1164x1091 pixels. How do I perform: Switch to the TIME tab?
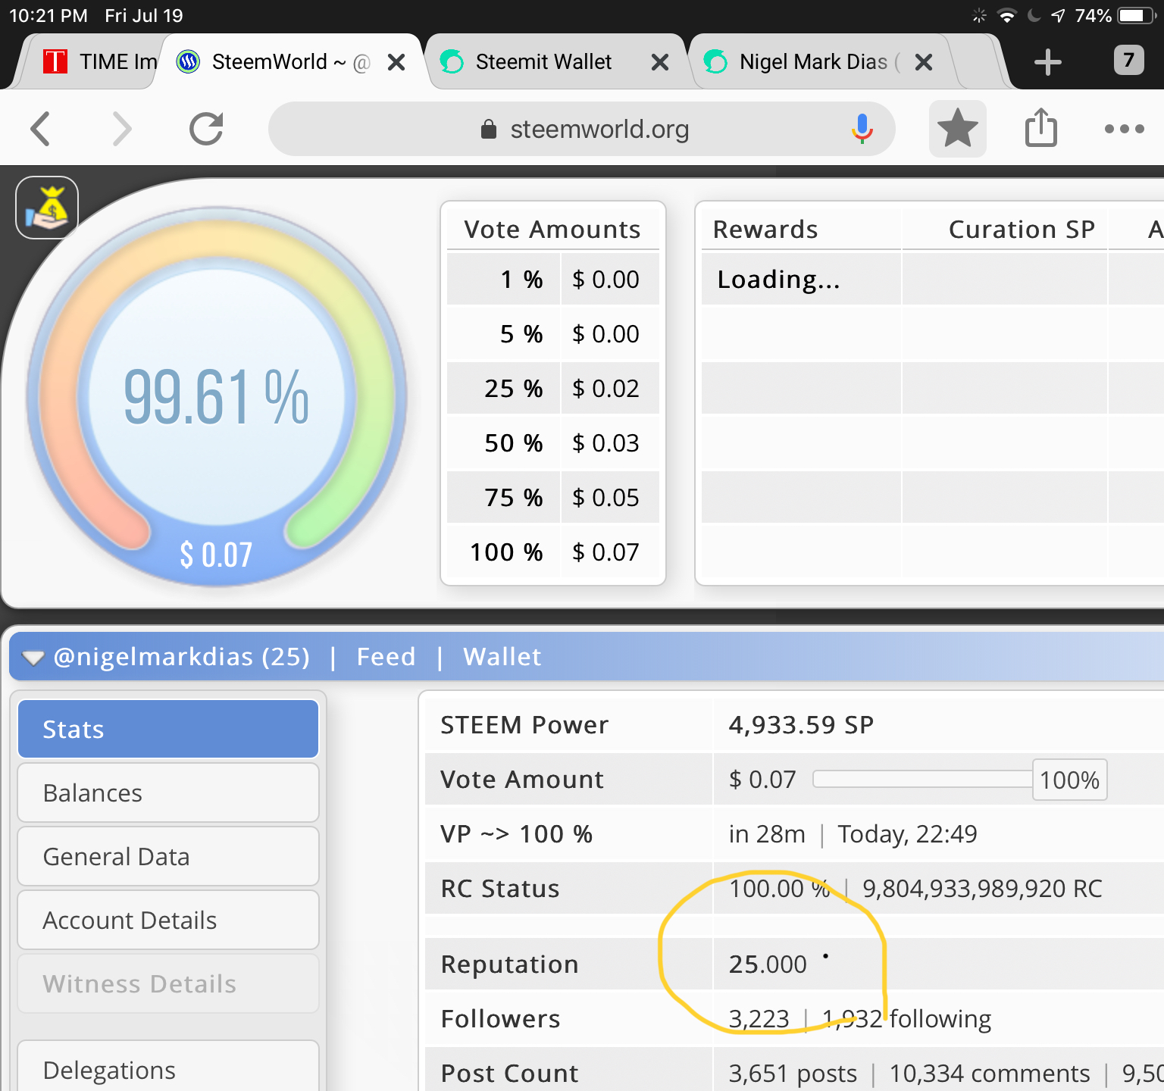[x=99, y=61]
